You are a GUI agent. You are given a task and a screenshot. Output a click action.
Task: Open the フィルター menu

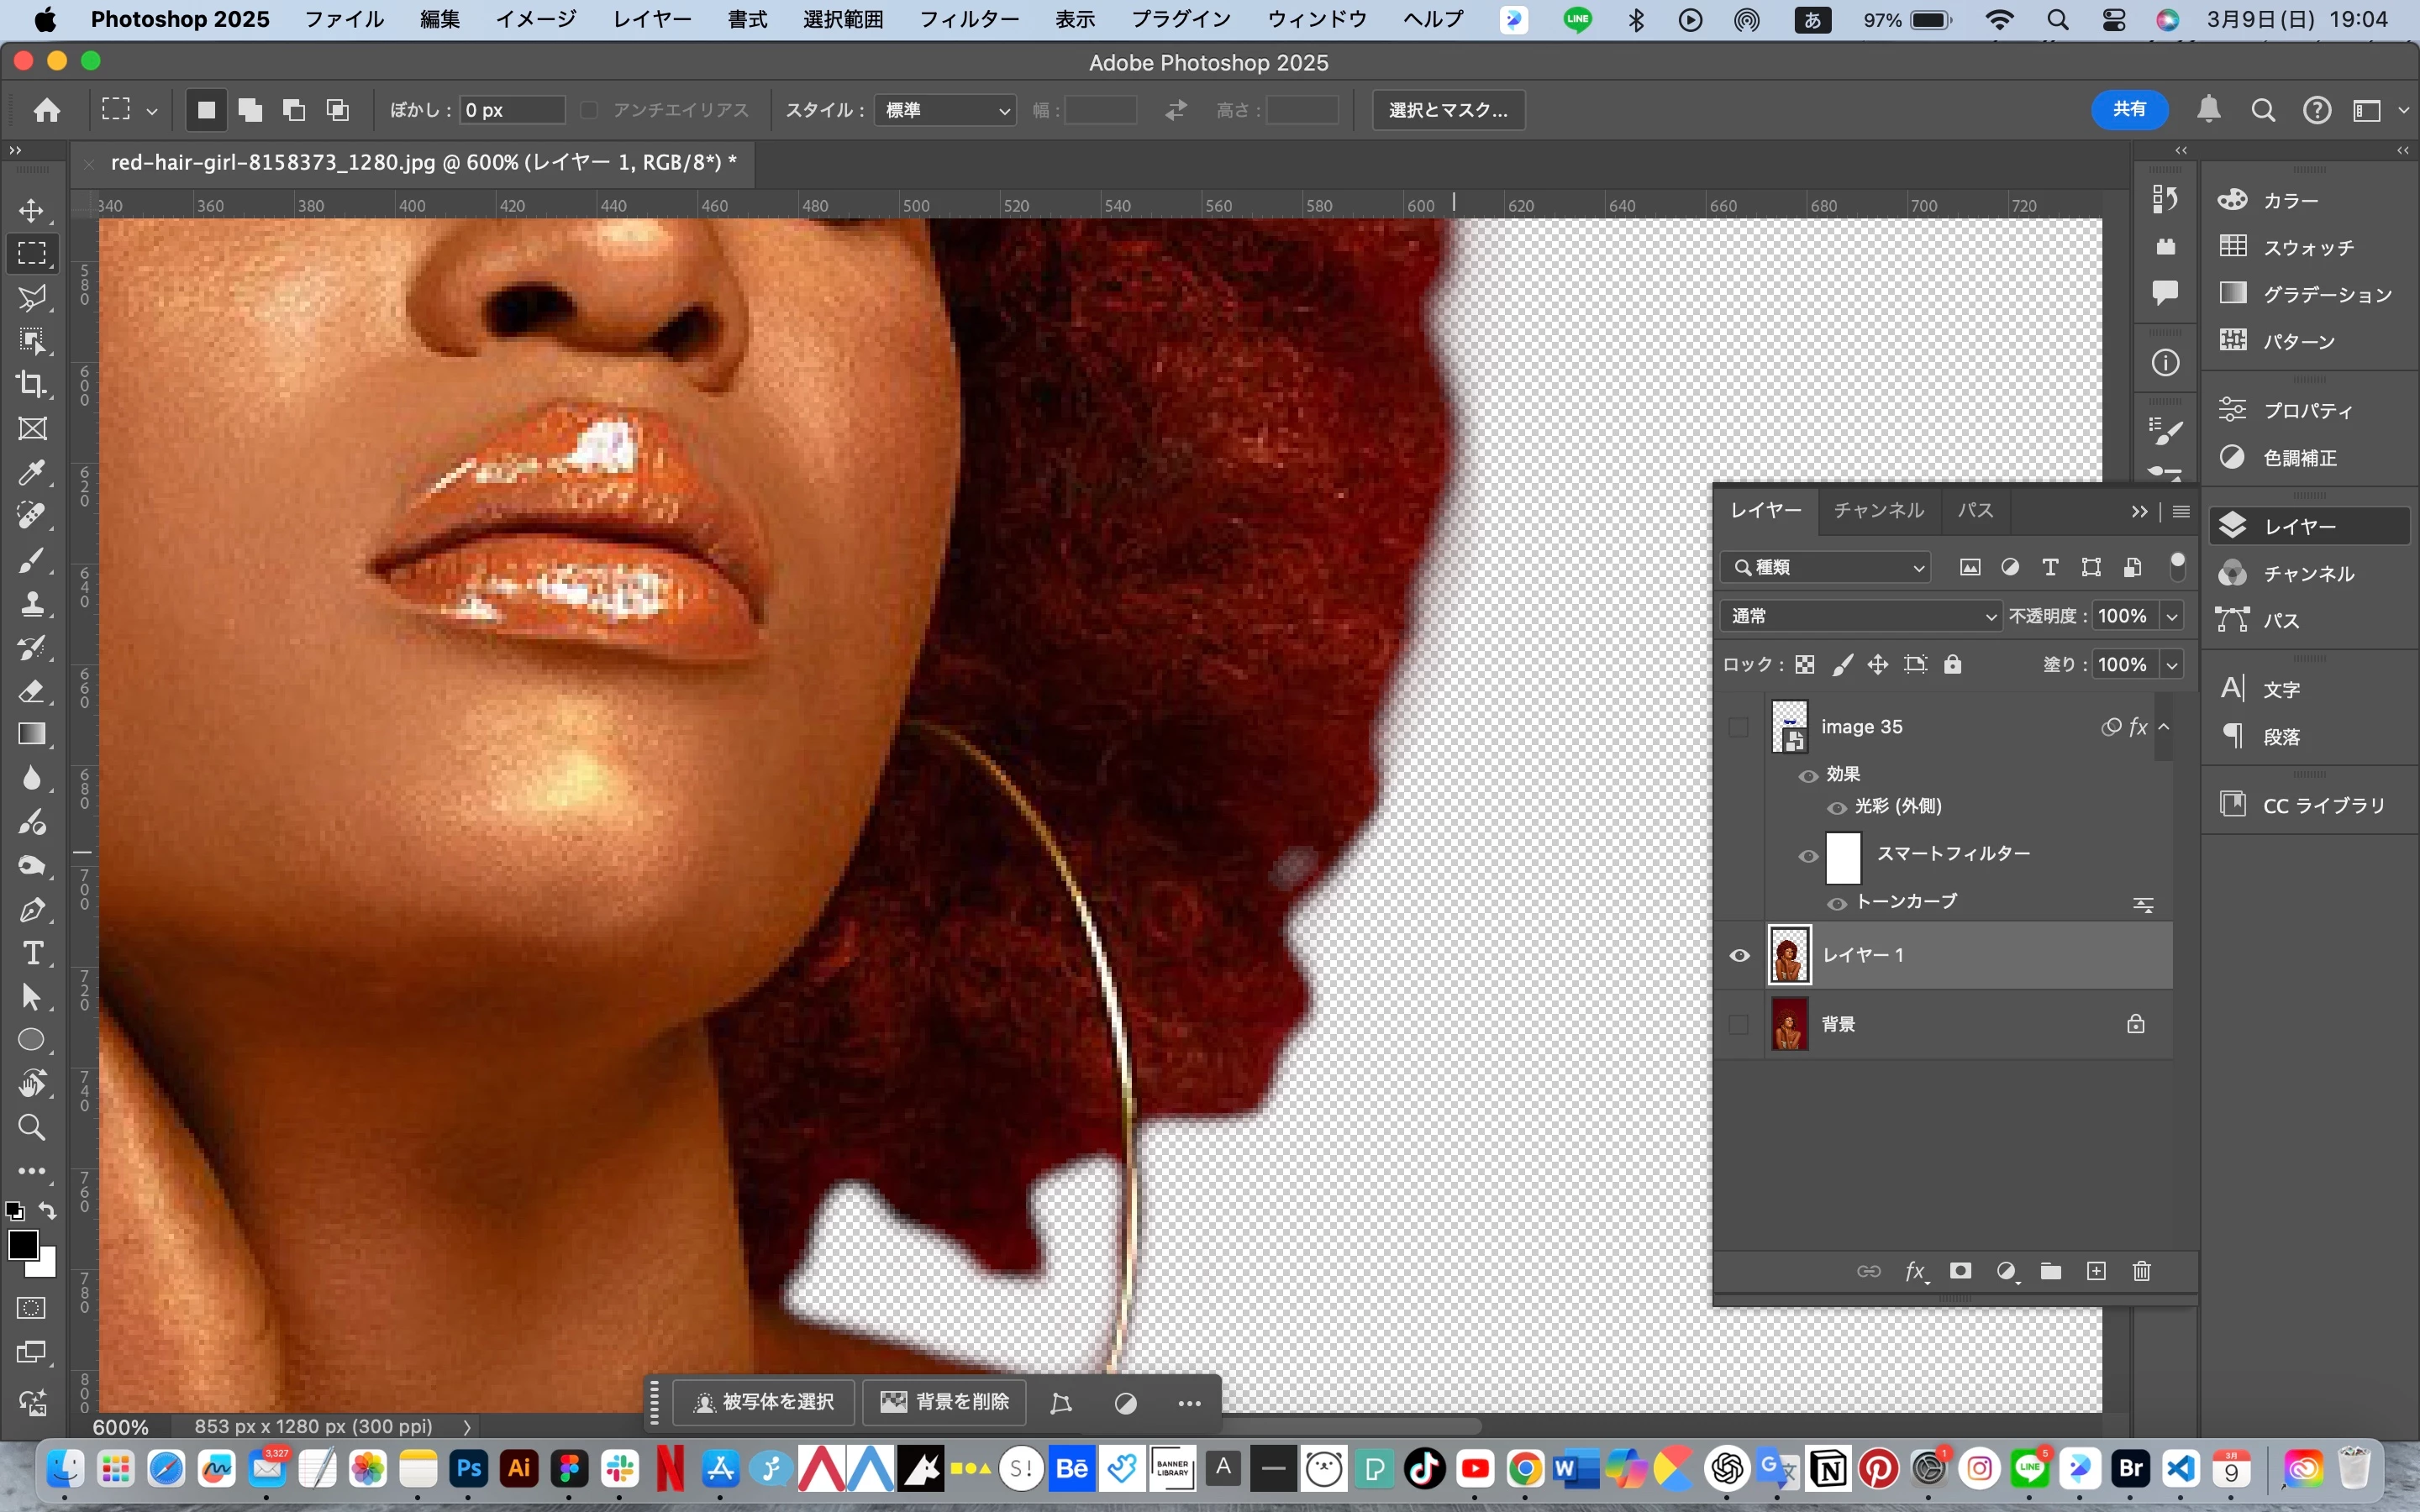968,19
